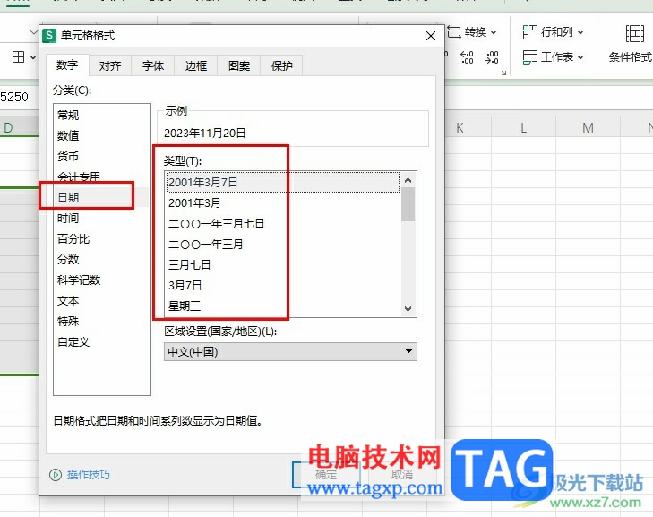Choose date type 三月七日
The width and height of the screenshot is (653, 517).
[x=283, y=265]
